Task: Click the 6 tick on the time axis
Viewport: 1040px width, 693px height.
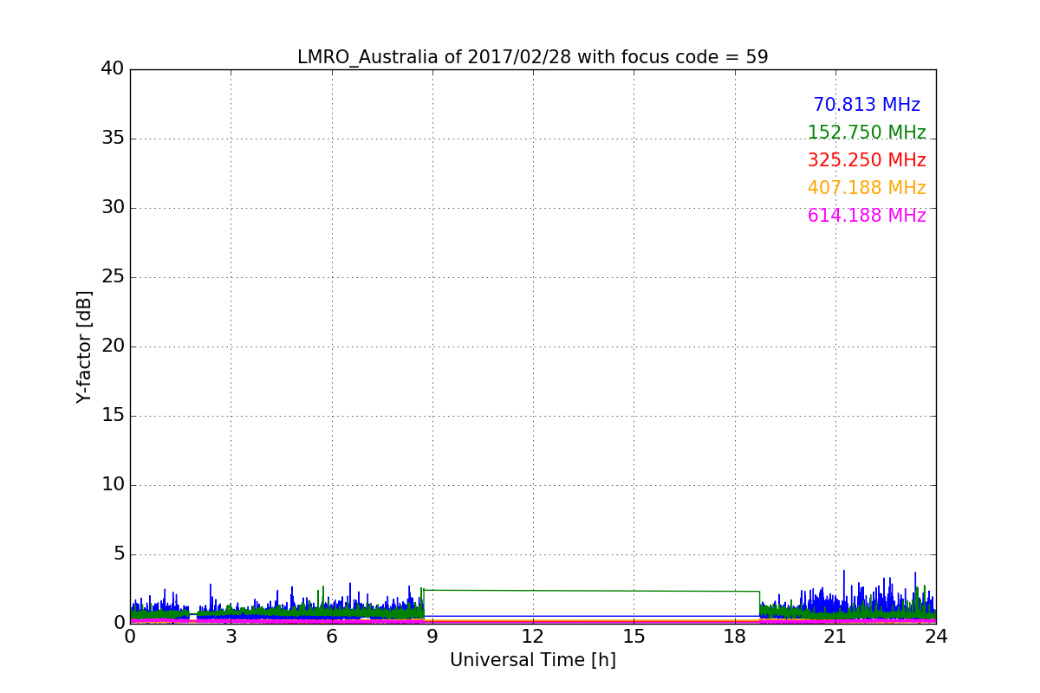Action: click(331, 636)
